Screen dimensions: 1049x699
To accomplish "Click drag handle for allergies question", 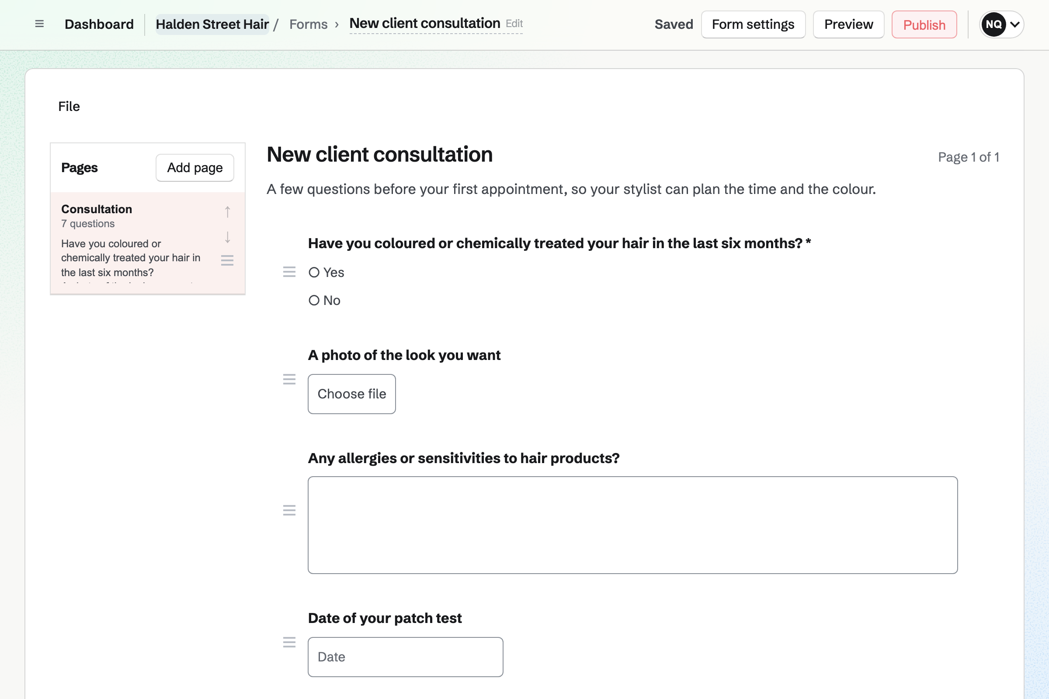I will (x=289, y=510).
